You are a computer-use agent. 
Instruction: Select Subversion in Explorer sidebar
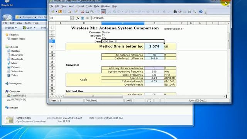(15, 71)
